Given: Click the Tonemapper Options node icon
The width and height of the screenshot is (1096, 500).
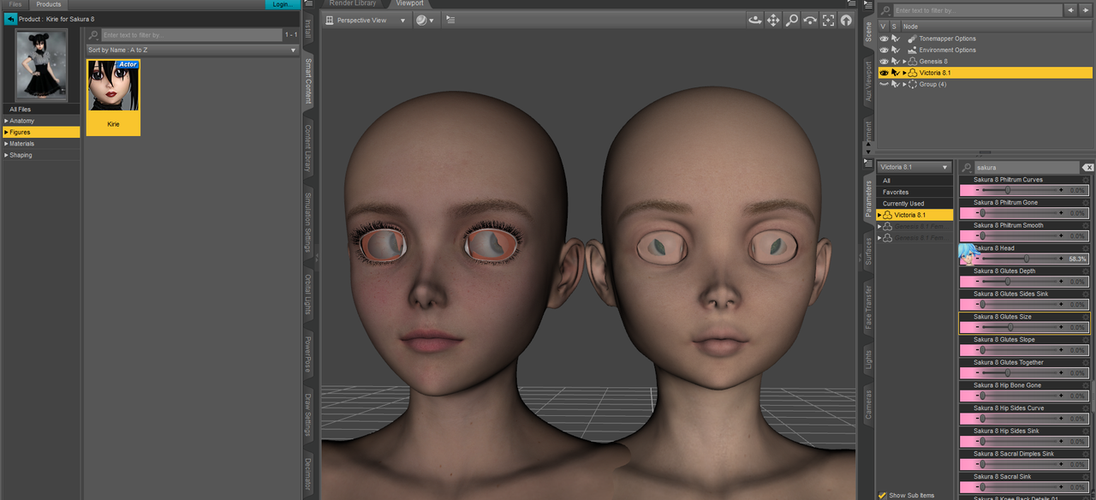Looking at the screenshot, I should (912, 39).
